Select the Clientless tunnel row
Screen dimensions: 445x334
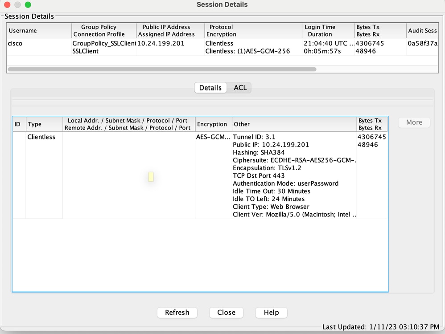200,175
